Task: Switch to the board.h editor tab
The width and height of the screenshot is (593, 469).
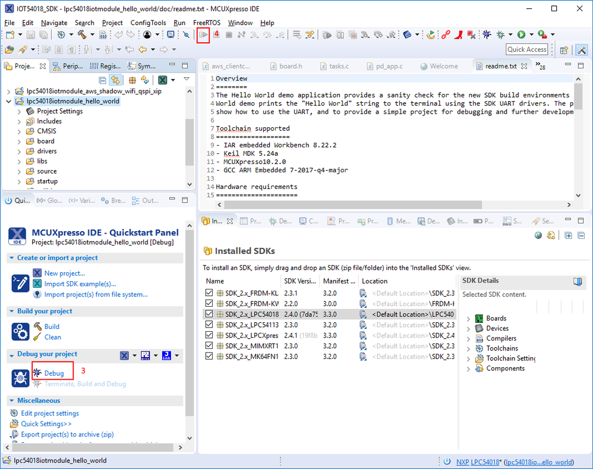Action: 286,66
